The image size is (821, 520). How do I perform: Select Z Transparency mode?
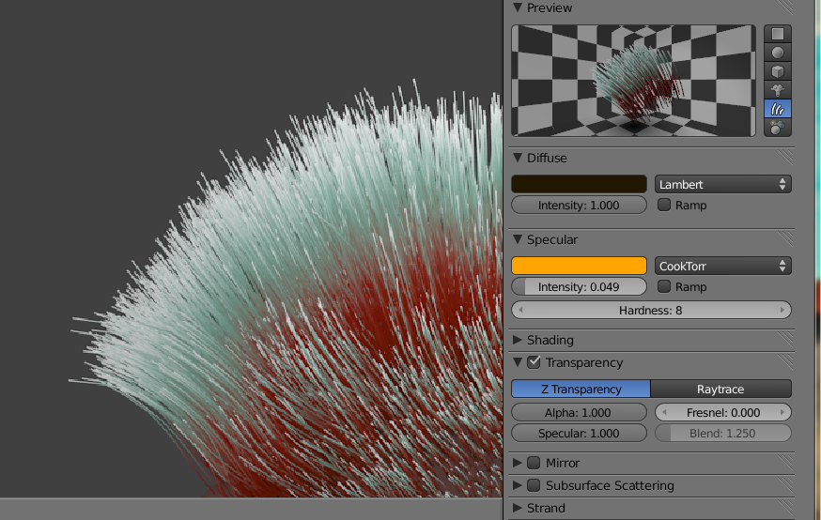(x=581, y=389)
